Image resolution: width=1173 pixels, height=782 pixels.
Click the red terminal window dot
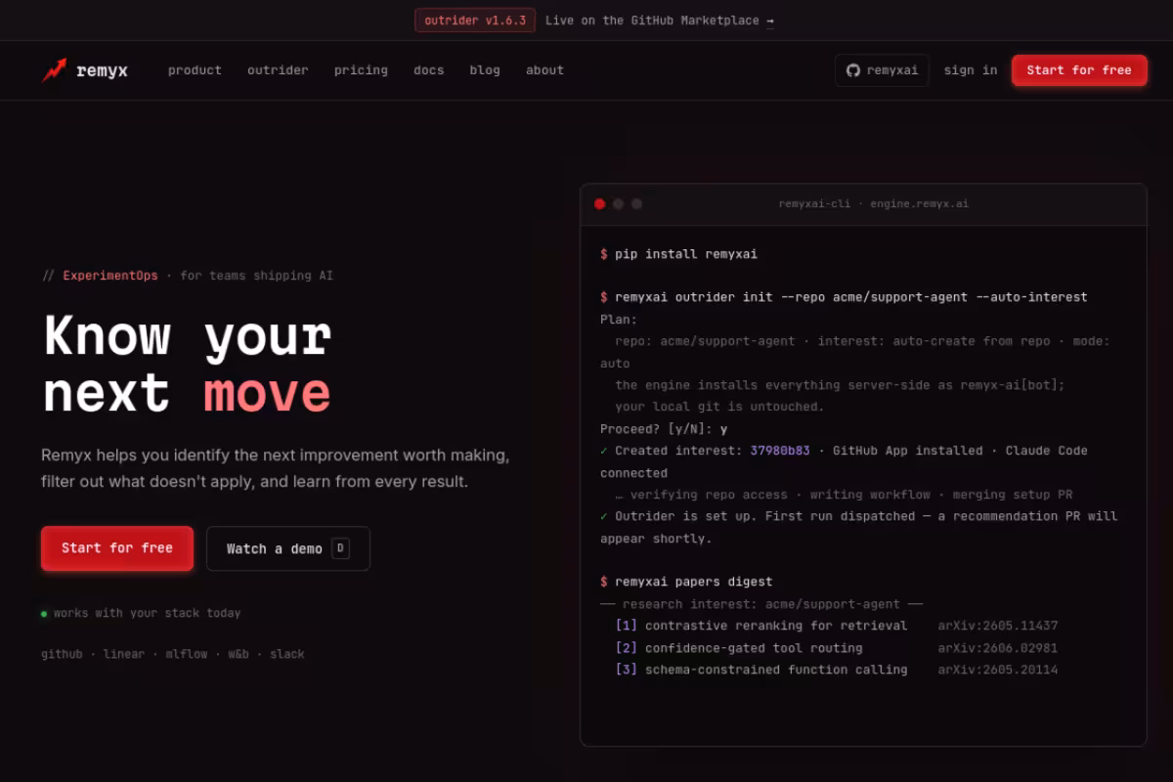tap(599, 204)
